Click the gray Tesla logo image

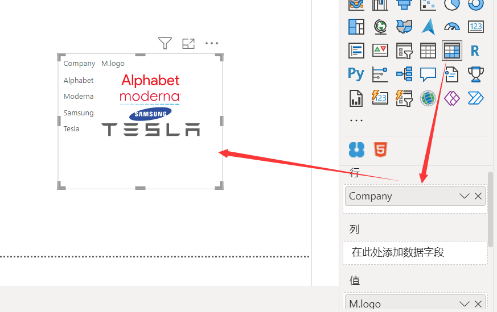(x=151, y=130)
